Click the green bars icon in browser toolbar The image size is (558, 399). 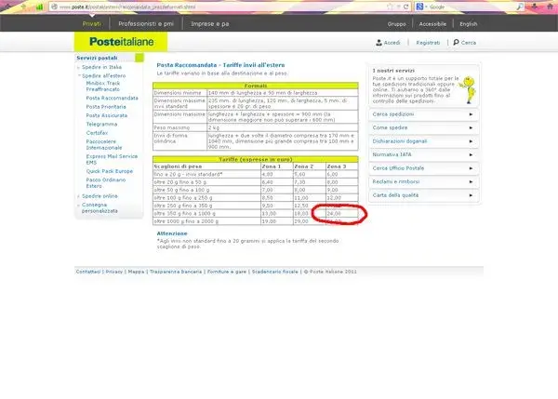(39, 7)
